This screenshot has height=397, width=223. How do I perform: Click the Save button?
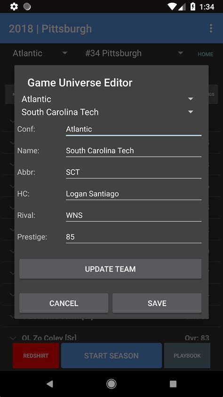point(157,303)
